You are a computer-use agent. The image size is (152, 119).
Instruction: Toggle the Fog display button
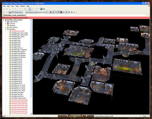click(x=21, y=12)
